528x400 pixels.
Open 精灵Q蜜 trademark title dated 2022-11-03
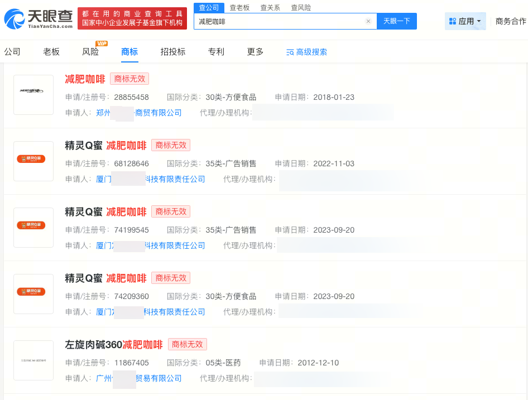(x=105, y=146)
